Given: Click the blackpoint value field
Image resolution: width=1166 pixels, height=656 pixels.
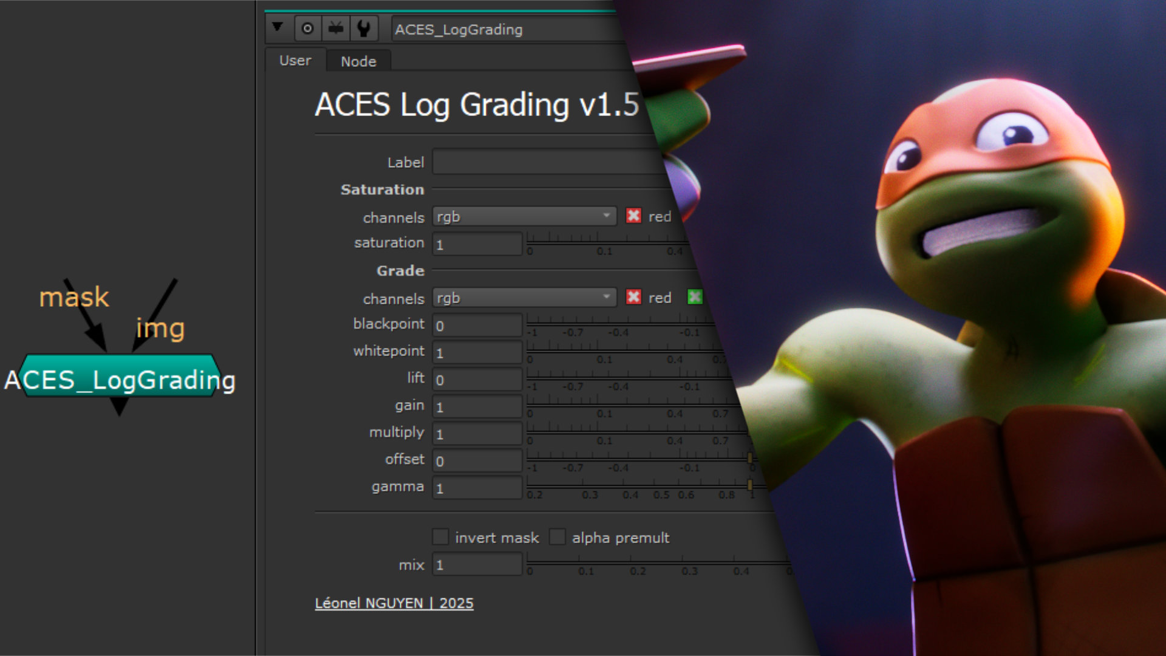Looking at the screenshot, I should tap(477, 326).
